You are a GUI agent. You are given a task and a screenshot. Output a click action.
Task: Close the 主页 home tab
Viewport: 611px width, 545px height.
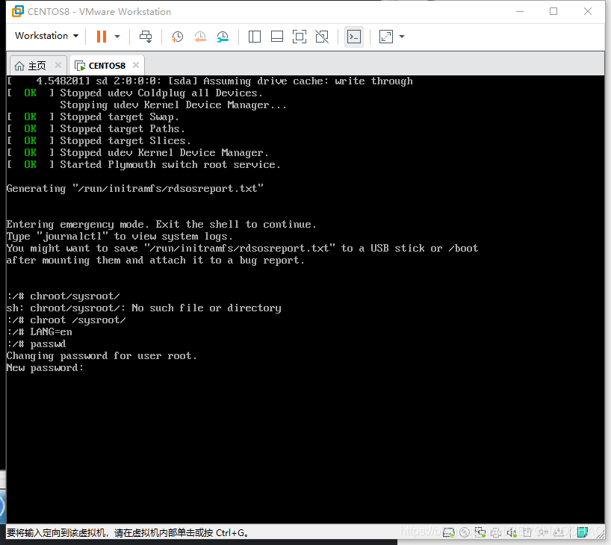click(x=58, y=65)
